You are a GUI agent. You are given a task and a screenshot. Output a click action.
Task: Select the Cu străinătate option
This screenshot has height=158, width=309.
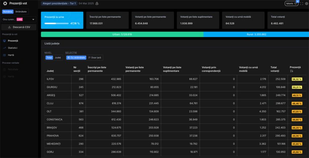click(x=76, y=57)
